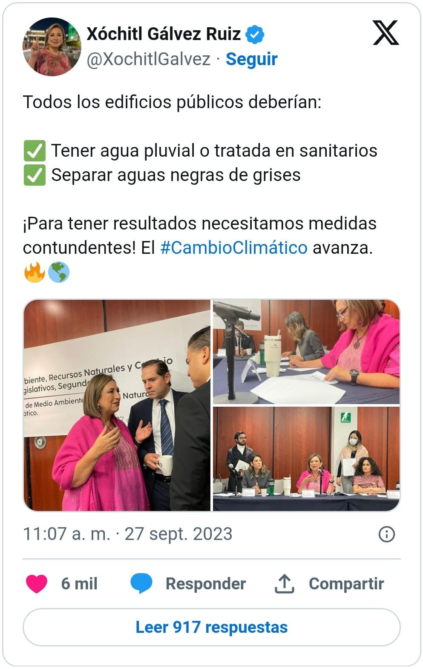Viewport: 423px width, 669px height.
Task: View photo of the committee table meeting
Action: click(306, 459)
